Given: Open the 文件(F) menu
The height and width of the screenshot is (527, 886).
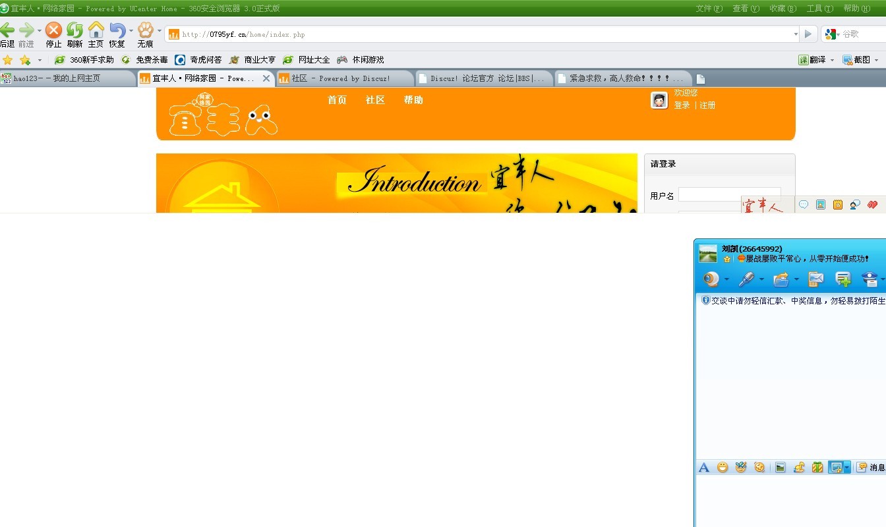Looking at the screenshot, I should (x=709, y=9).
